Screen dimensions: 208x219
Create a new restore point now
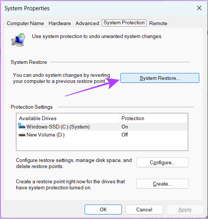pos(162,184)
